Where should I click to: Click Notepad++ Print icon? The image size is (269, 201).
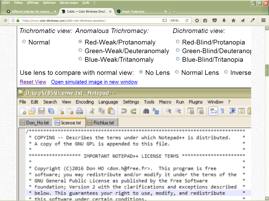pos(79,111)
